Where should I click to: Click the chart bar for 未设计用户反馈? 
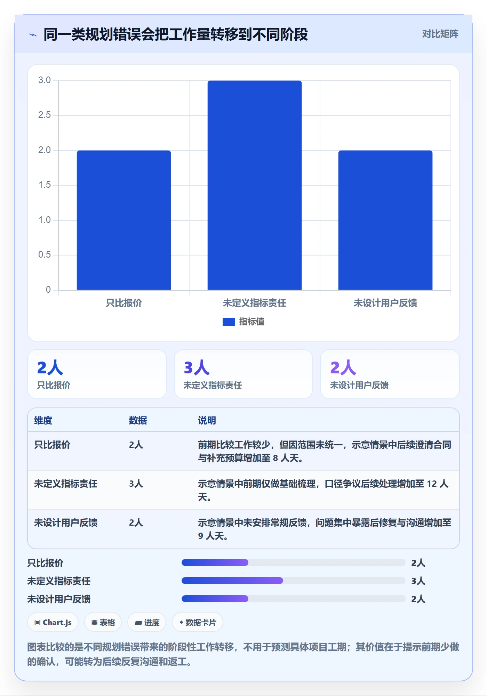pos(385,220)
